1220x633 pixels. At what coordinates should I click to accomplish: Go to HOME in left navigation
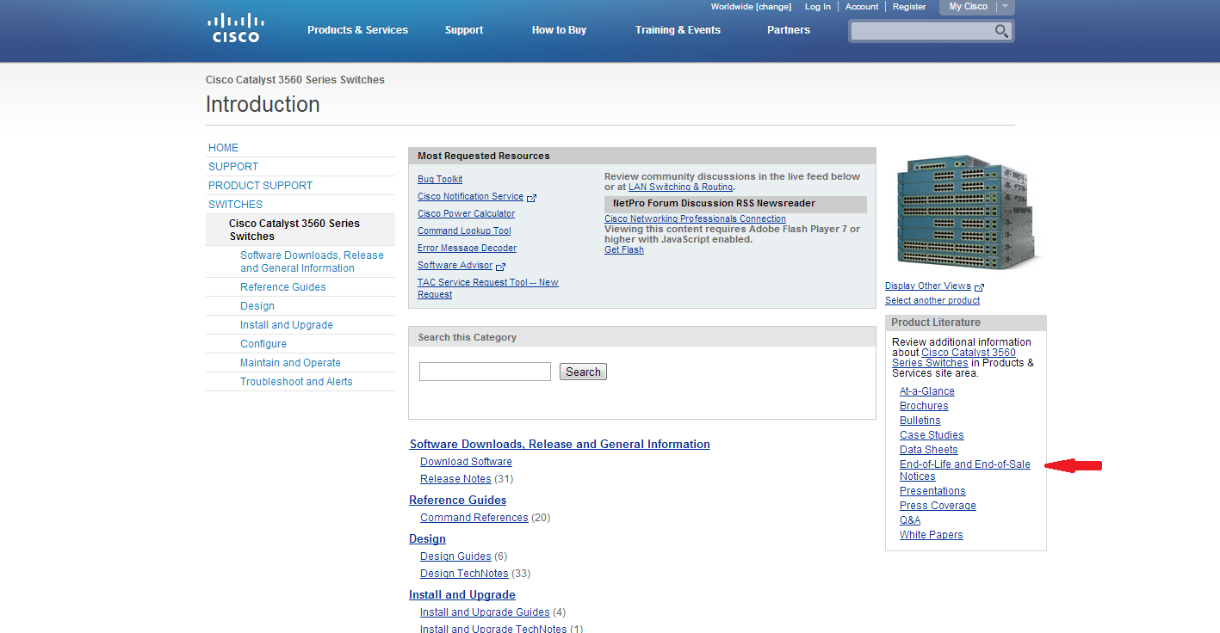click(224, 148)
